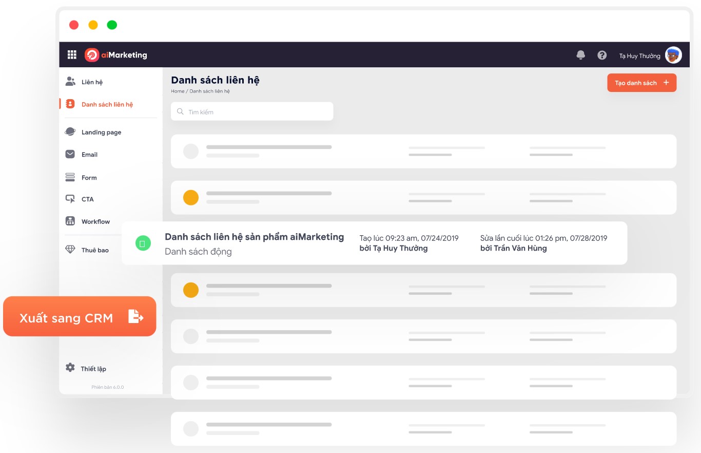Click the Home breadcrumb link
This screenshot has height=453, width=701.
click(x=178, y=91)
